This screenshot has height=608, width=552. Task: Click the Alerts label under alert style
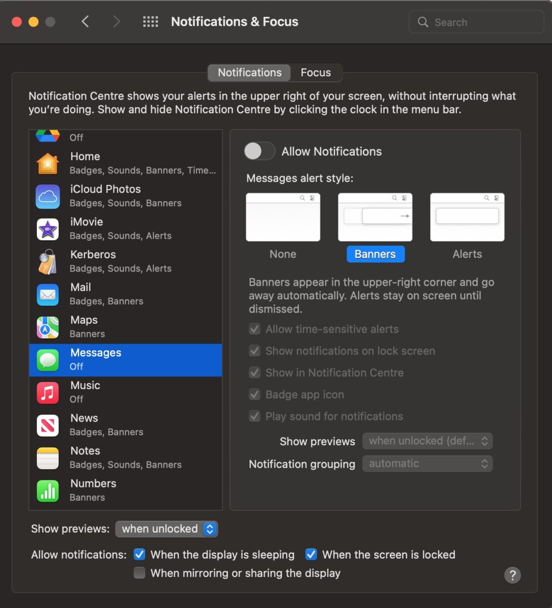[x=467, y=254]
